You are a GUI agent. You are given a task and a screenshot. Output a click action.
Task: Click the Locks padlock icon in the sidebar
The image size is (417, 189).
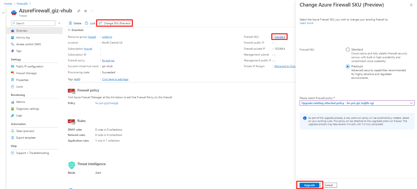pyautogui.click(x=13, y=87)
